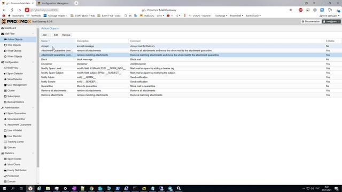The image size is (342, 192).
Task: Open the Powershell bookmarks folder
Action: tap(236, 15)
